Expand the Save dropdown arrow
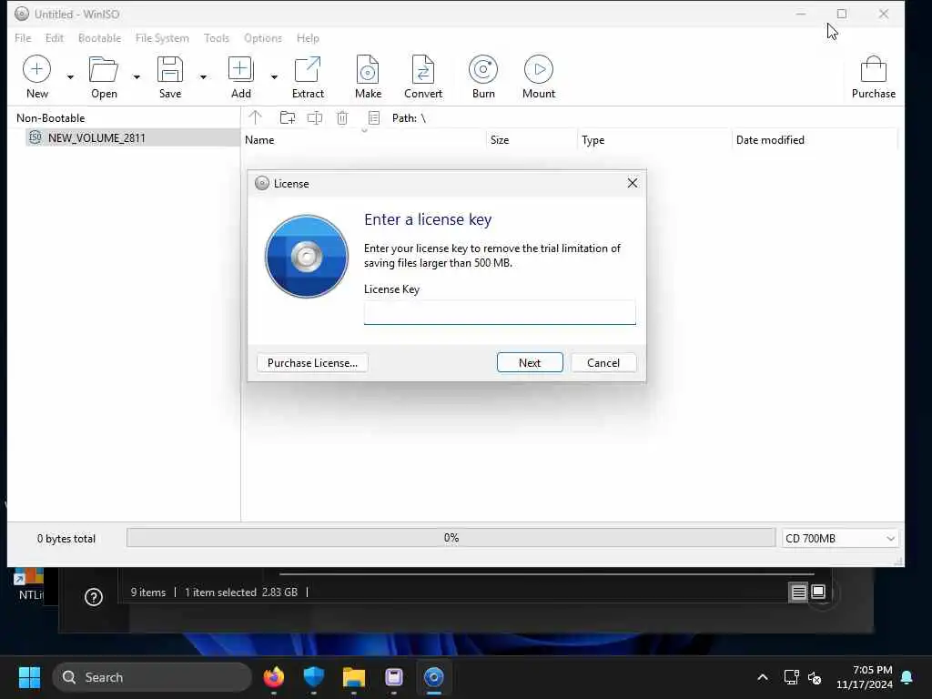This screenshot has width=932, height=699. (203, 77)
